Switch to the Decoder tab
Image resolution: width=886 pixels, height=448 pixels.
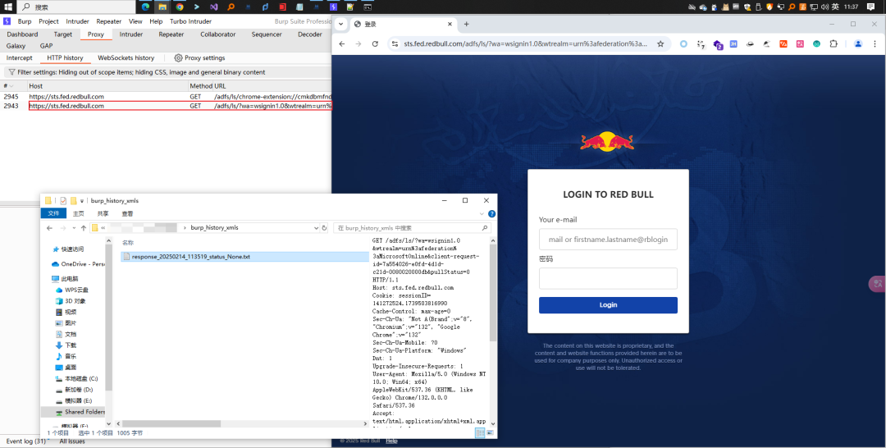(309, 34)
